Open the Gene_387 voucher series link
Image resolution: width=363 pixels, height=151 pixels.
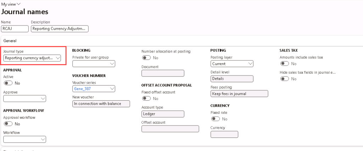point(80,89)
